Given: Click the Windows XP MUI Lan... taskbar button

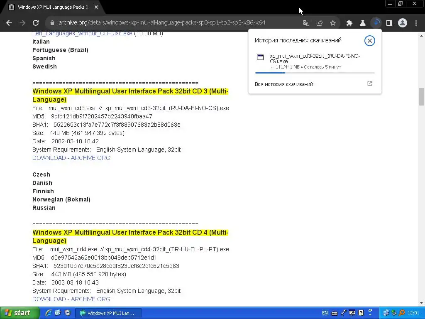Looking at the screenshot, I should pos(107,313).
